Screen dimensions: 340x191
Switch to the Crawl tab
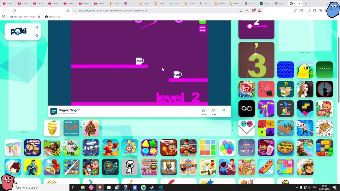tap(115, 3)
